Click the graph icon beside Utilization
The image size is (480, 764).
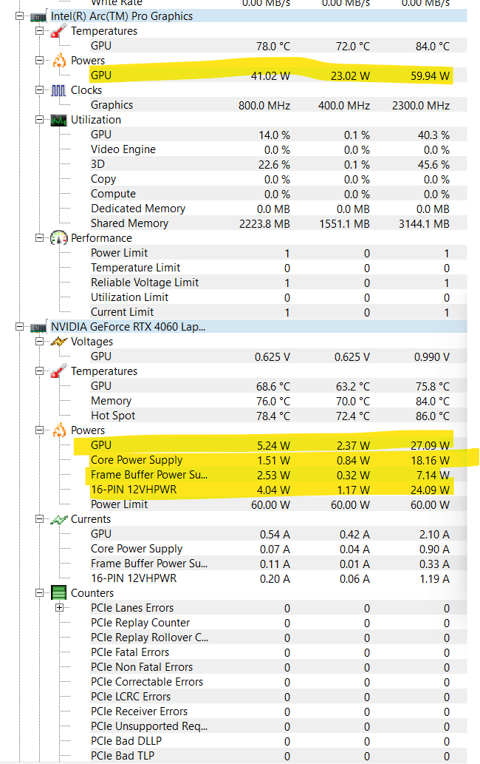[58, 120]
